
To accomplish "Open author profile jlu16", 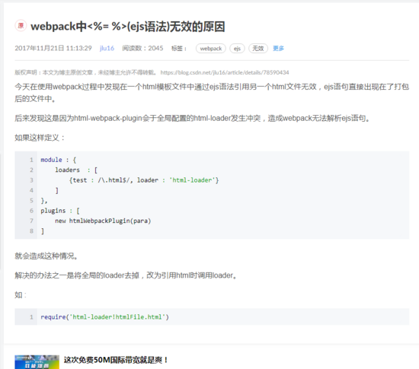I will coord(107,48).
